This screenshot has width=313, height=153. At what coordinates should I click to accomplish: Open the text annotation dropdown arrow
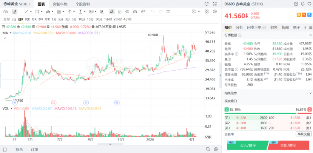coord(96,12)
